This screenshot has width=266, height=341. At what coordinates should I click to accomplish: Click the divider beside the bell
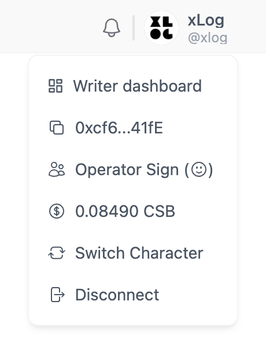coord(134,28)
